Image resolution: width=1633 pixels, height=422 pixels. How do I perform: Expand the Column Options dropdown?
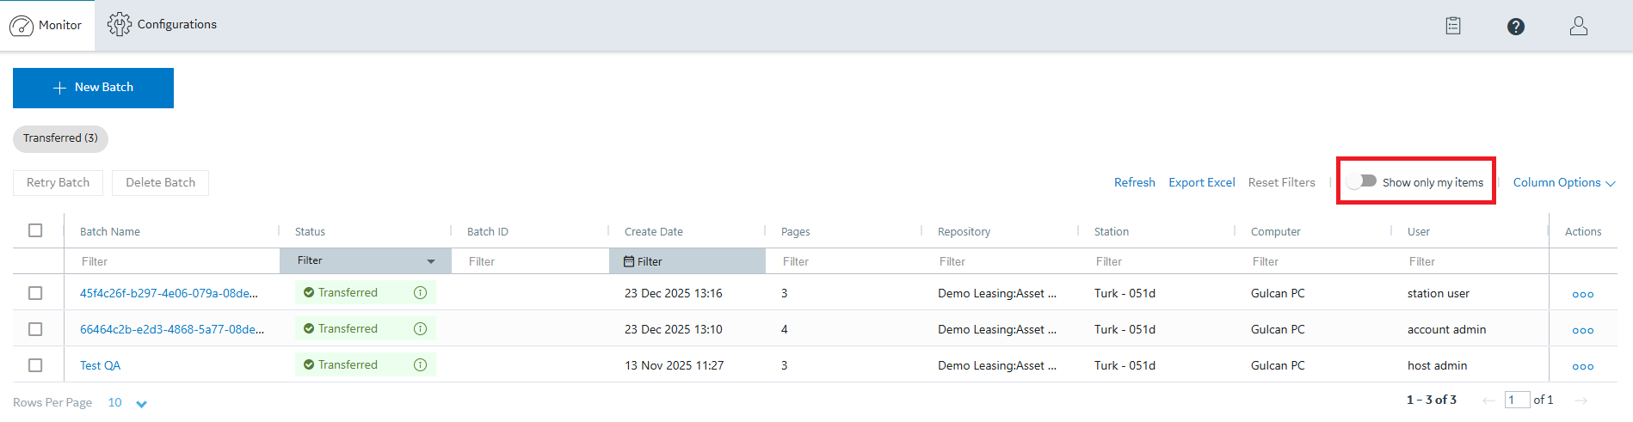(1564, 182)
